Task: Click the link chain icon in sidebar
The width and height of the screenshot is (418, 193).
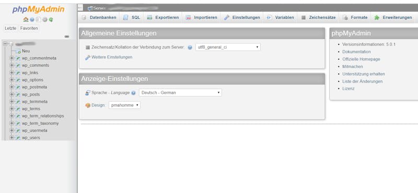Action: click(x=67, y=37)
